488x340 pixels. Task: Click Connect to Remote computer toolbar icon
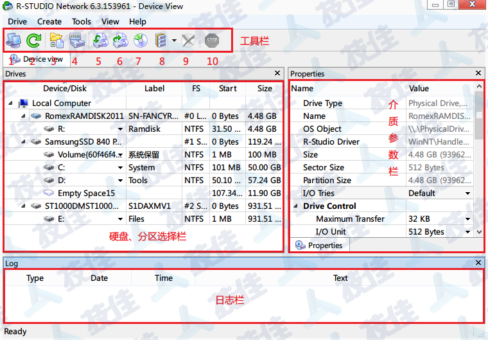pos(13,40)
